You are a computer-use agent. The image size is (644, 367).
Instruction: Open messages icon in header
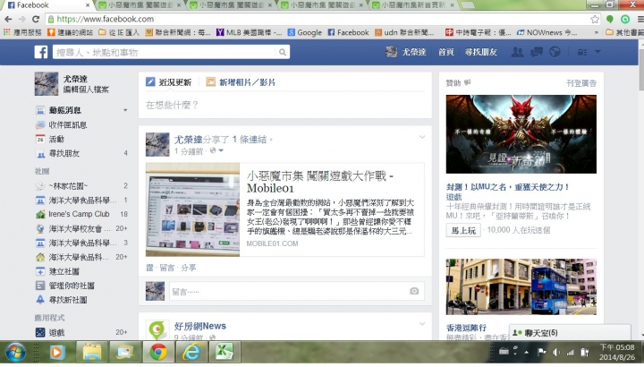point(537,52)
